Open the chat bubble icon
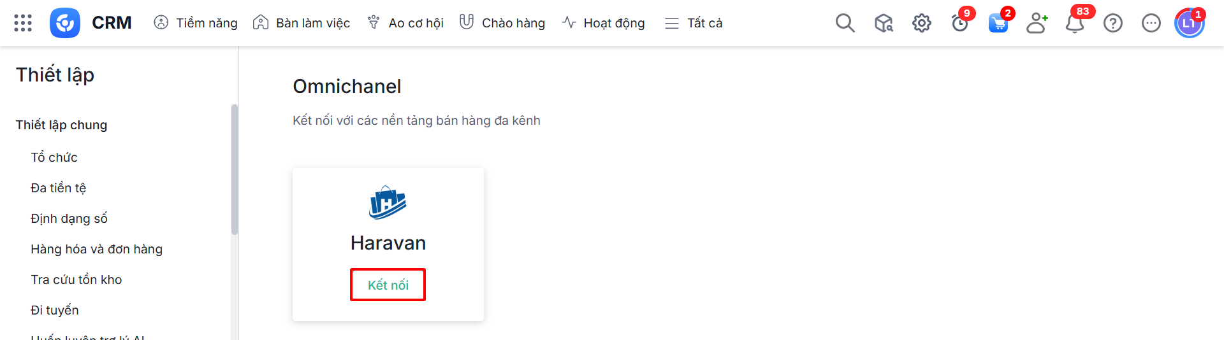 coord(1151,23)
